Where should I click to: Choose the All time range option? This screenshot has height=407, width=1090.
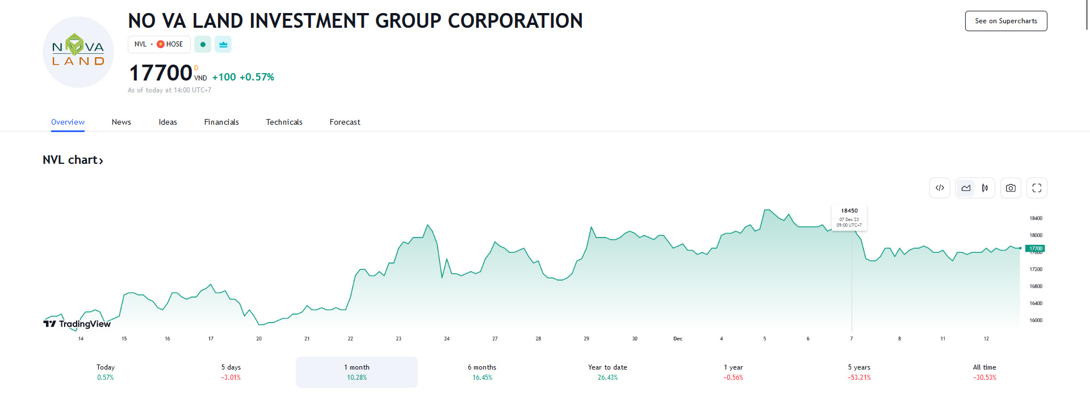coord(984,372)
